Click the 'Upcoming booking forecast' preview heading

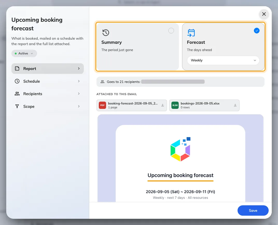(180, 175)
